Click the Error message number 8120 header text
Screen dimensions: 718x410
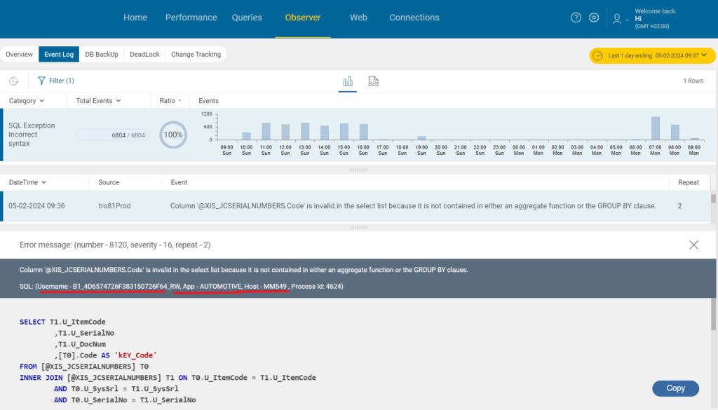point(115,245)
